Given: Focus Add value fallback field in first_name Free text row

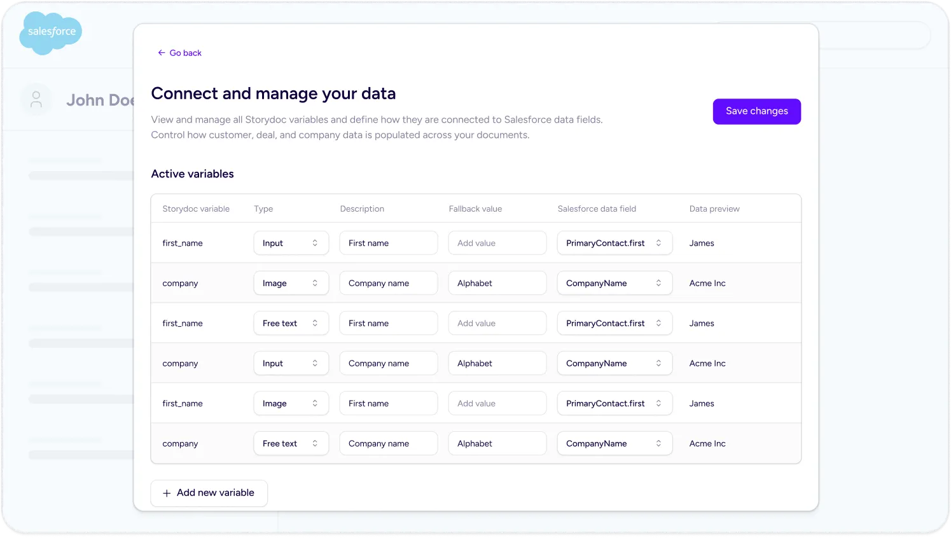Looking at the screenshot, I should click(497, 323).
